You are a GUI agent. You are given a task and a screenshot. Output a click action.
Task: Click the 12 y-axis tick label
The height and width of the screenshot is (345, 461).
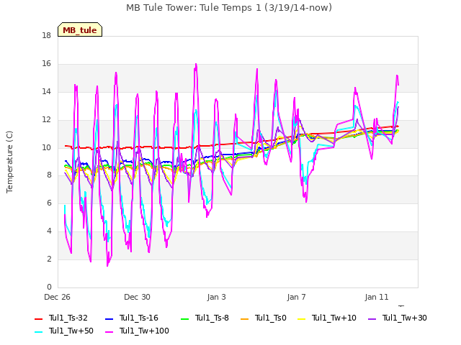[46, 120]
